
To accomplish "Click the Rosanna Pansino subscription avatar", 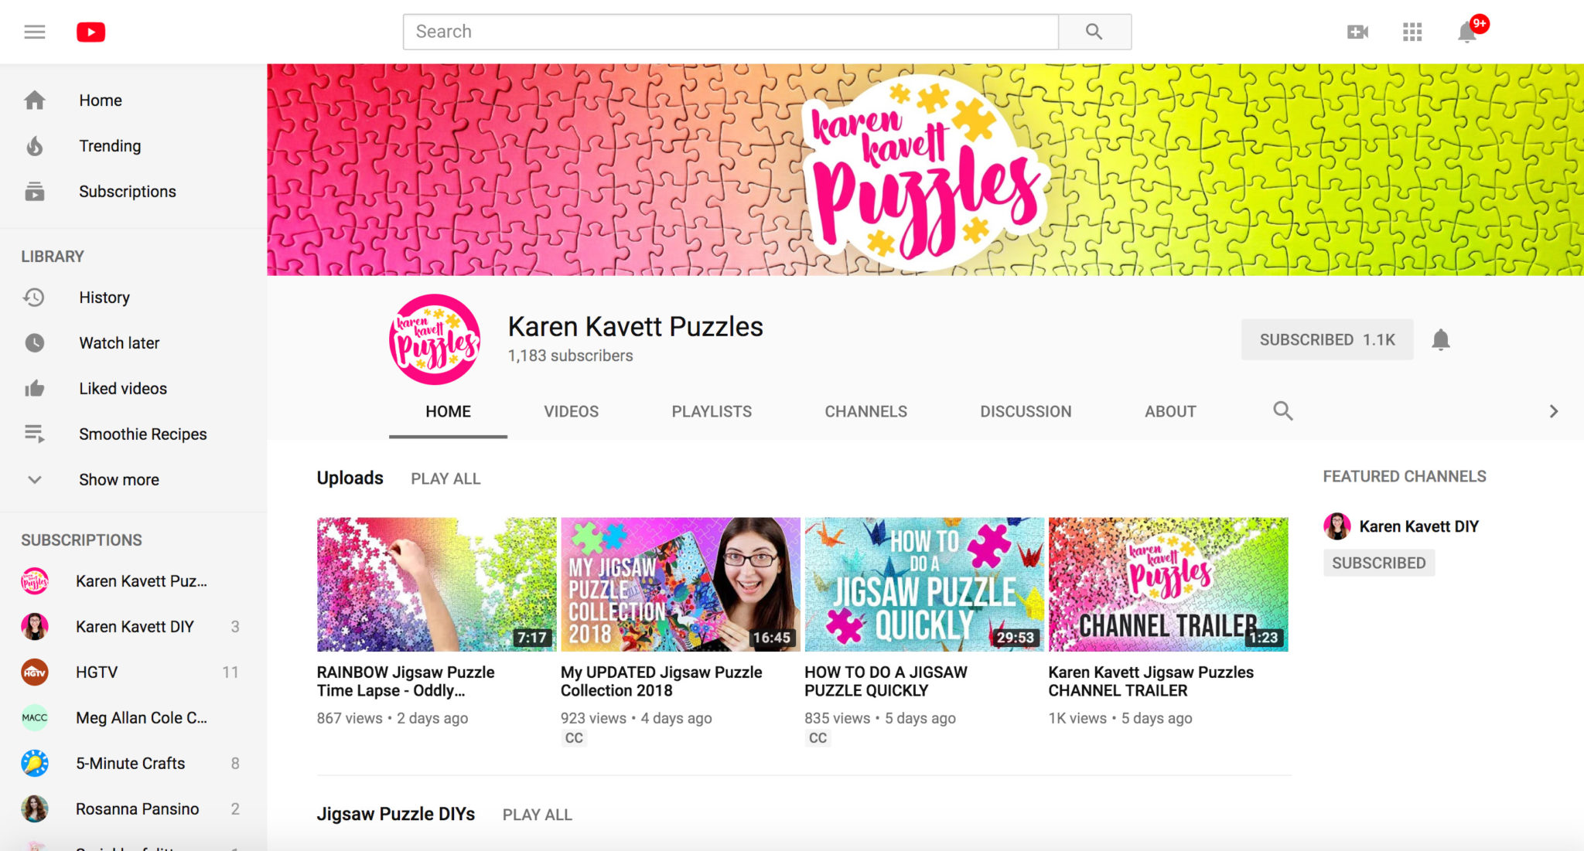I will click(x=35, y=809).
